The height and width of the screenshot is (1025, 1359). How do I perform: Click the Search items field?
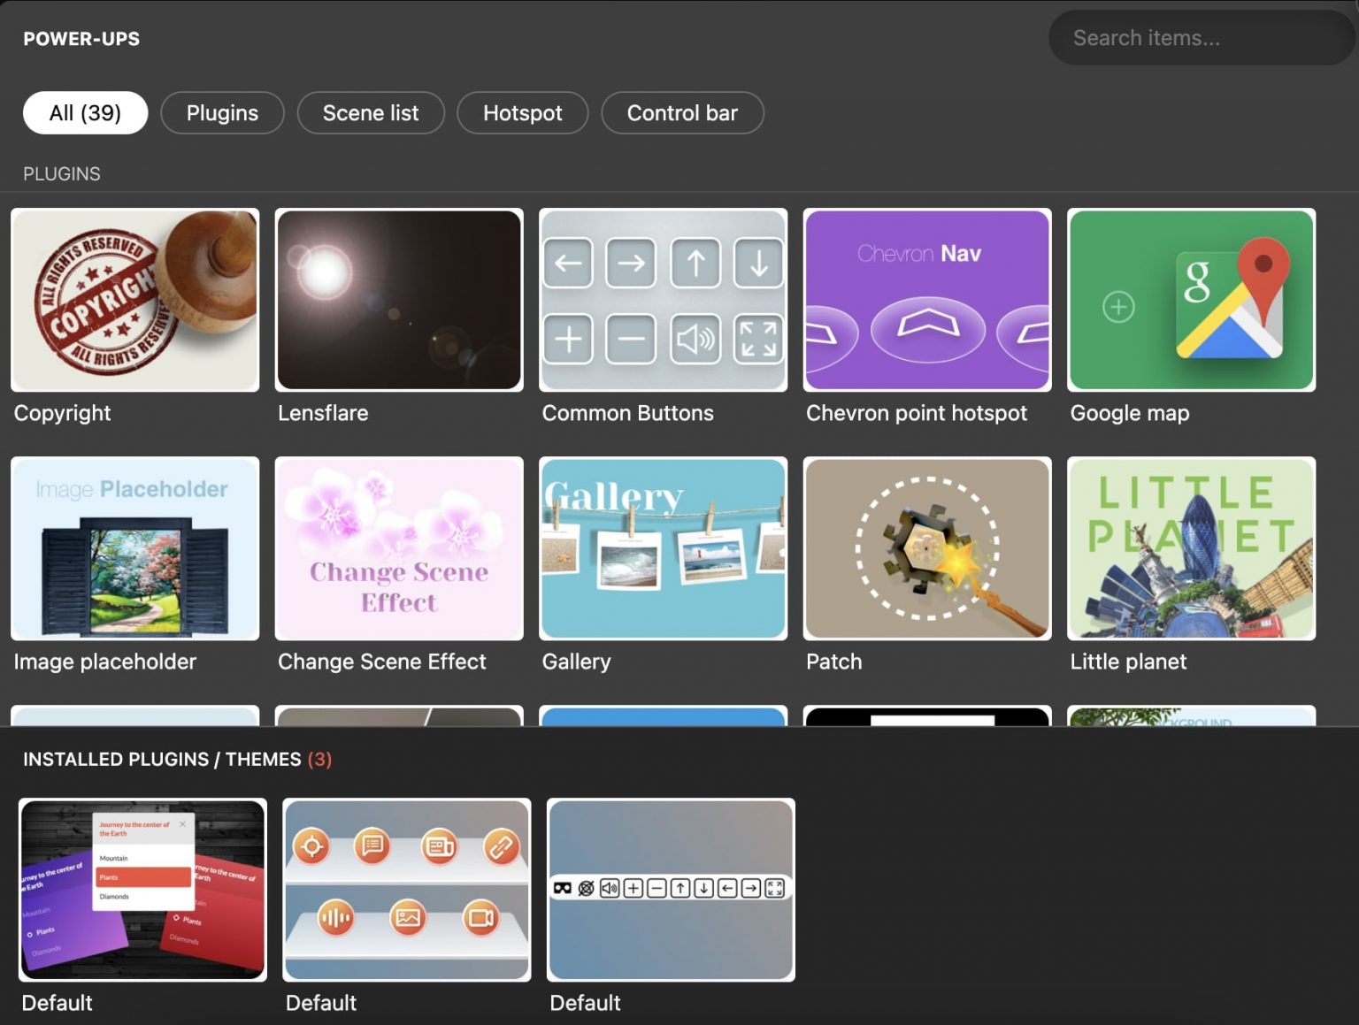click(x=1199, y=38)
